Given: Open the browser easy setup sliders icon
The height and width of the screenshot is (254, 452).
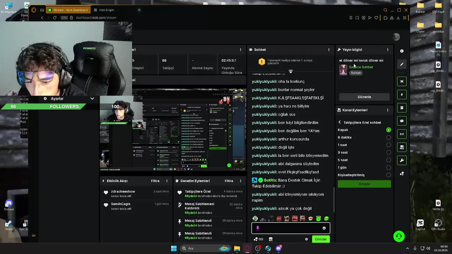Looking at the screenshot, I should (405, 18).
